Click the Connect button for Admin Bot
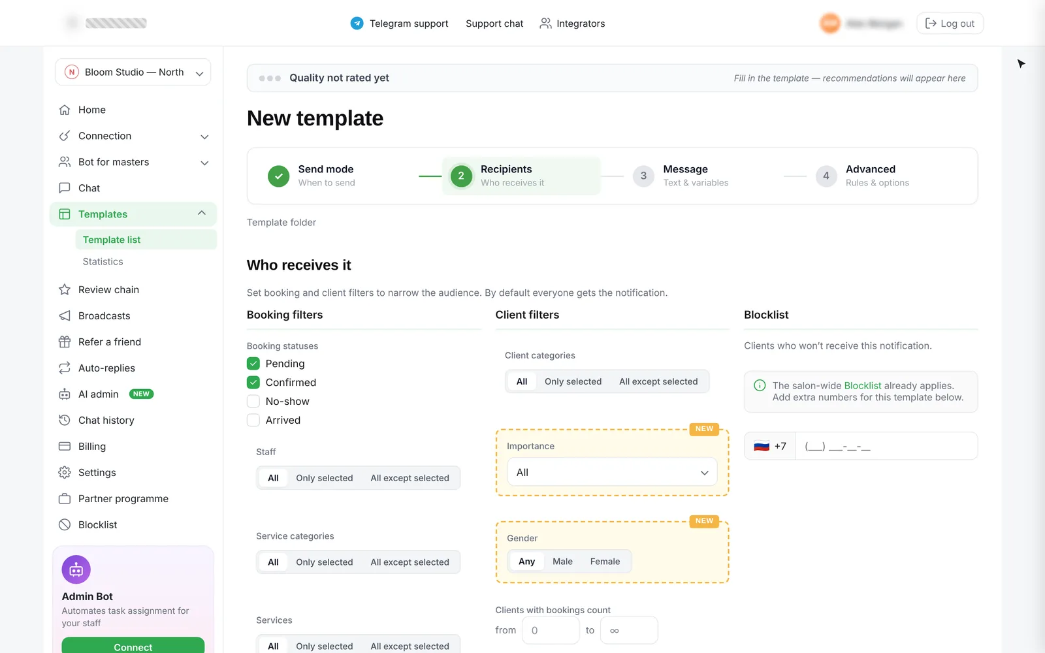This screenshot has height=653, width=1045. (x=133, y=646)
